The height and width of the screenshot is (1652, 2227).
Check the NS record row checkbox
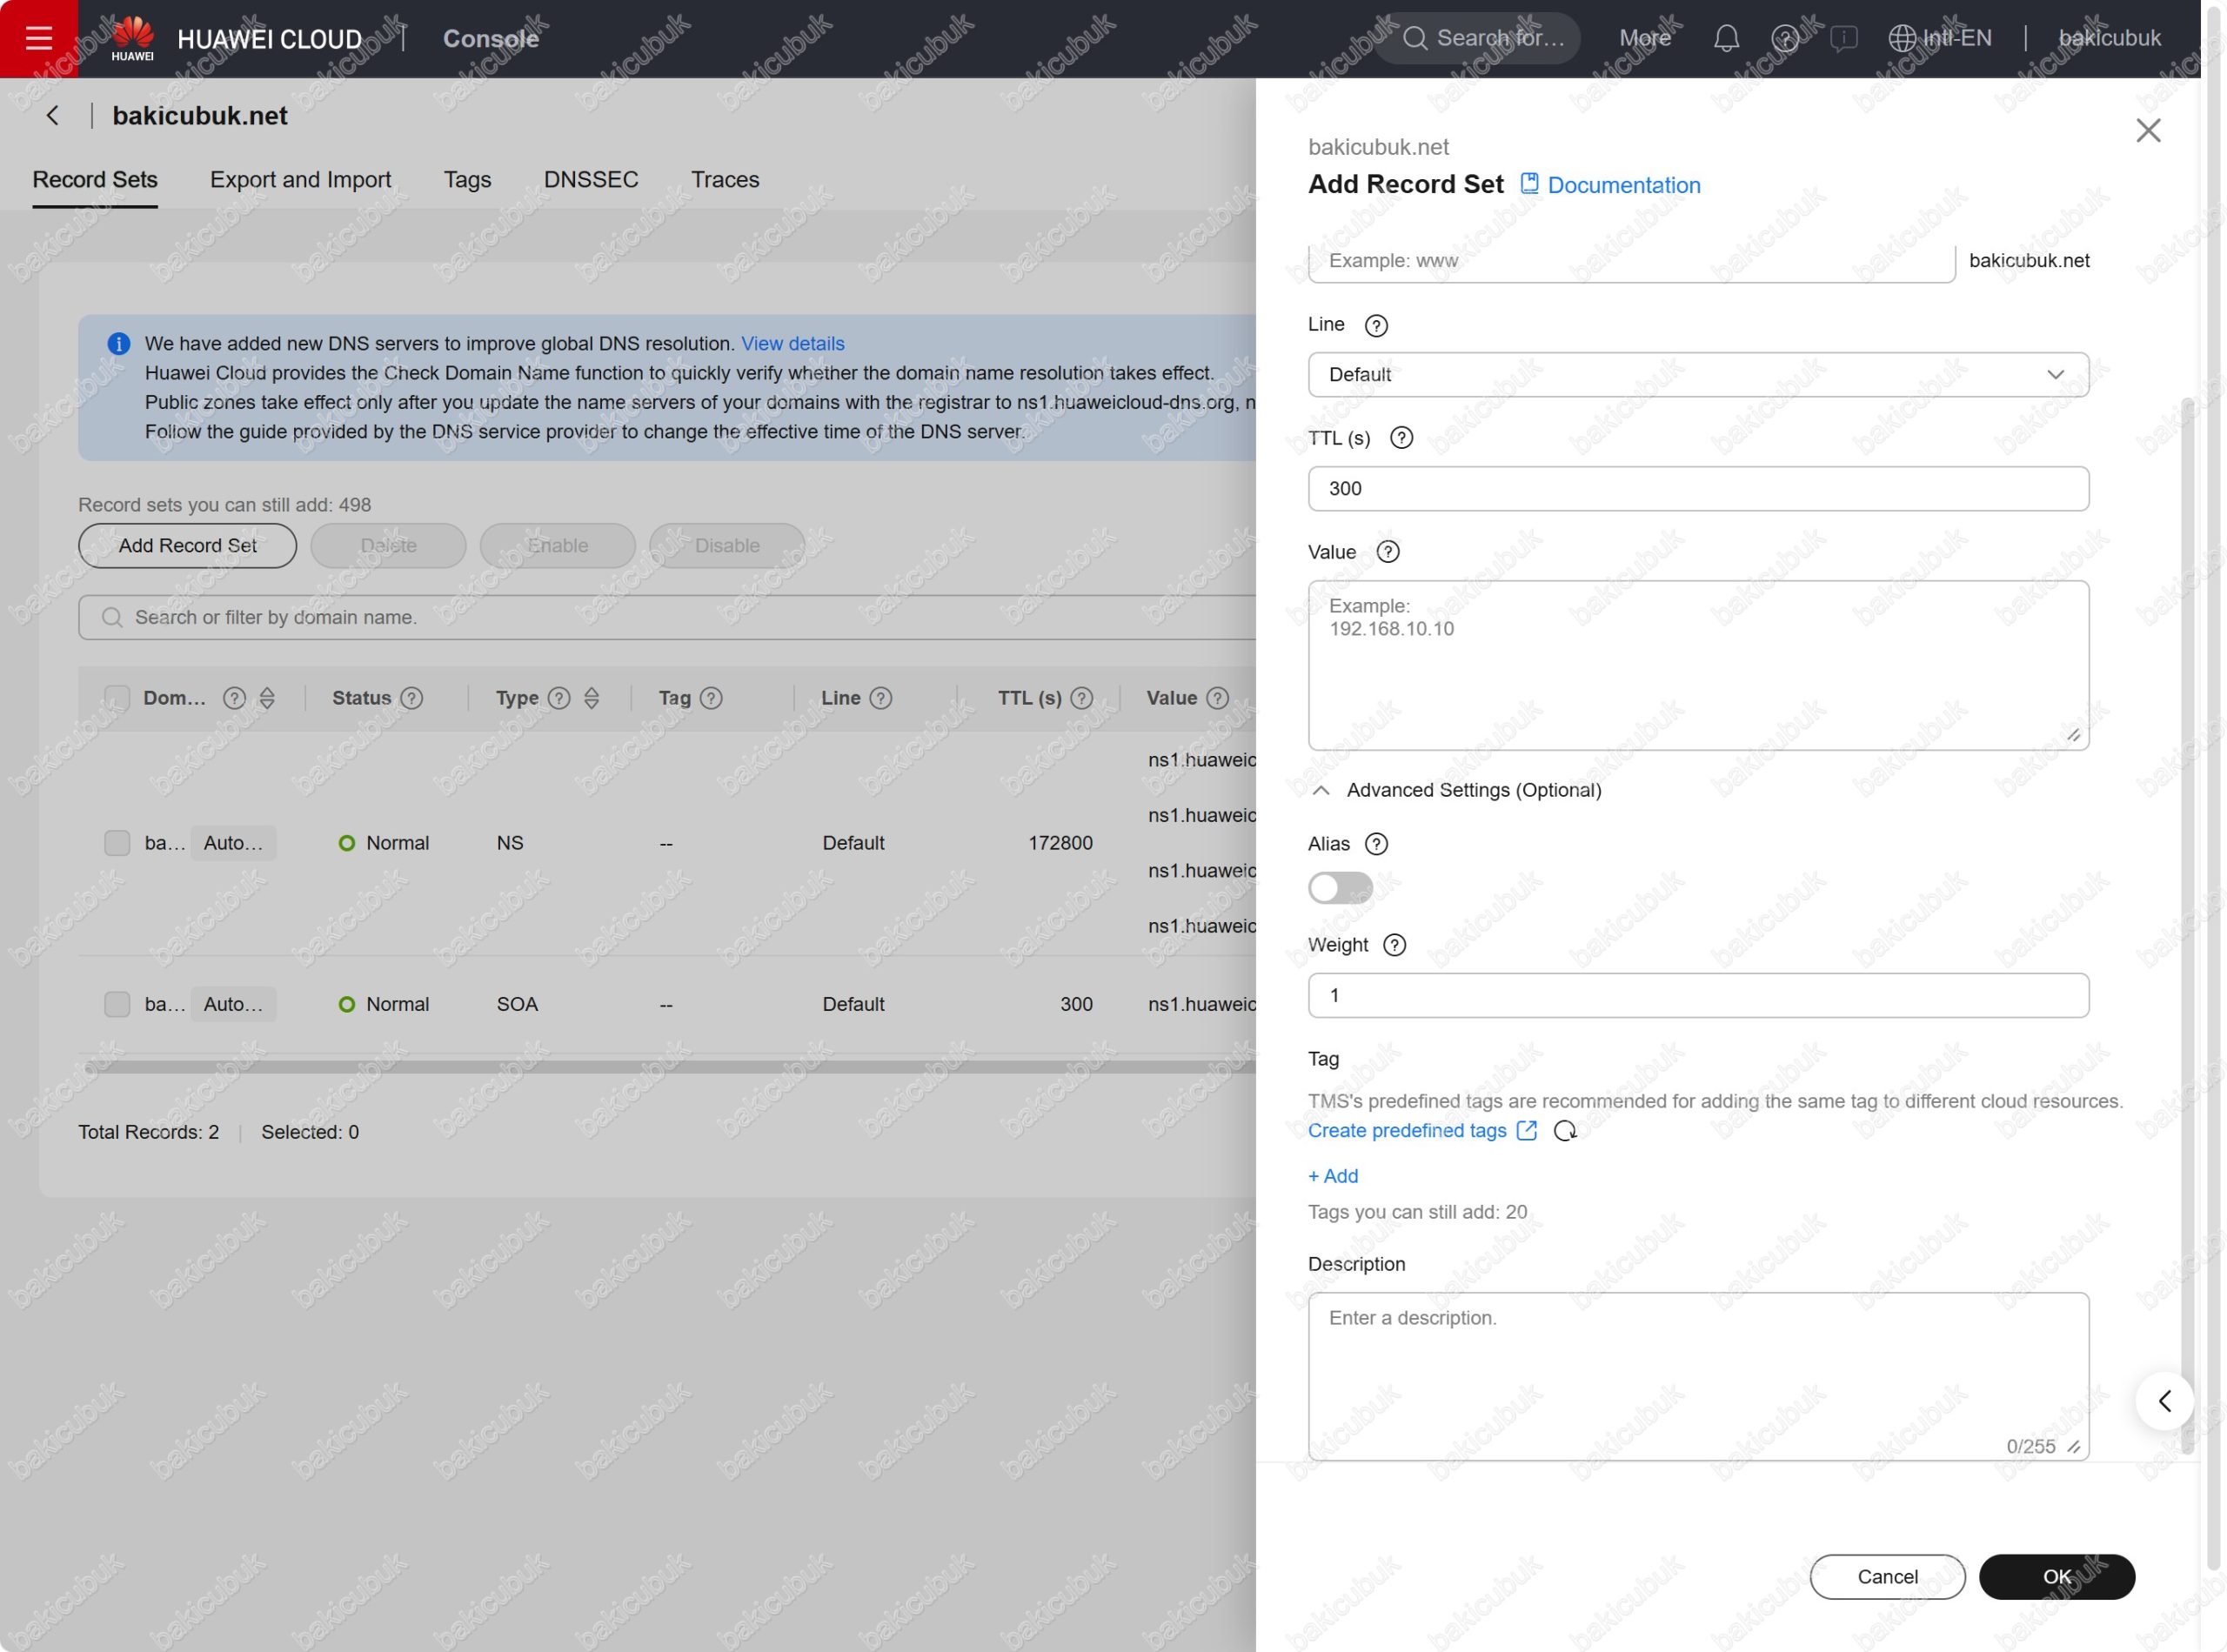point(117,843)
